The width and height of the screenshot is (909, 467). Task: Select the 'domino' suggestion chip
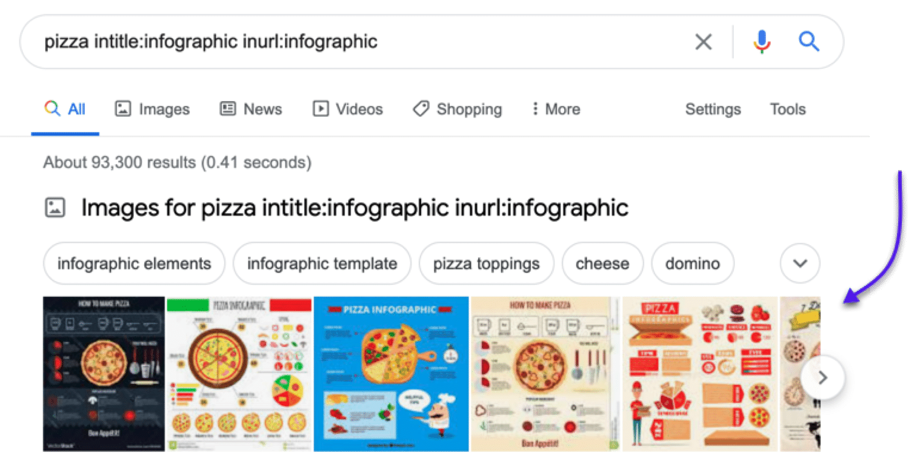pyautogui.click(x=693, y=263)
